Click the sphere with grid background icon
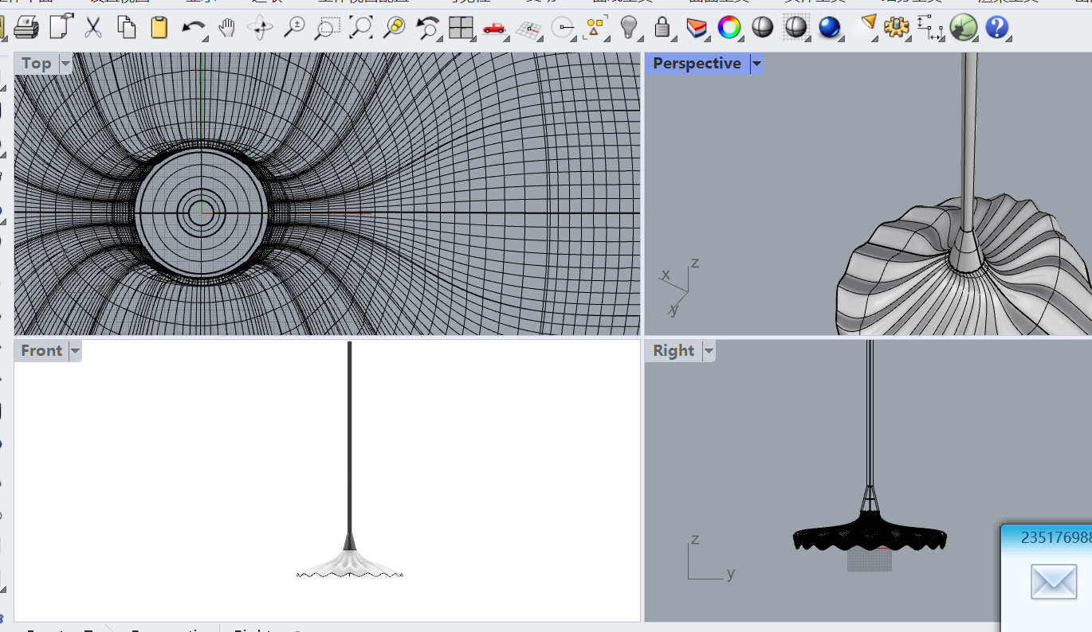 (x=796, y=28)
